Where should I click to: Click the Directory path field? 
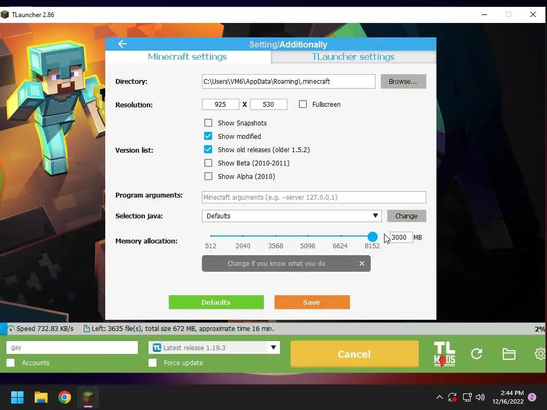click(x=288, y=81)
